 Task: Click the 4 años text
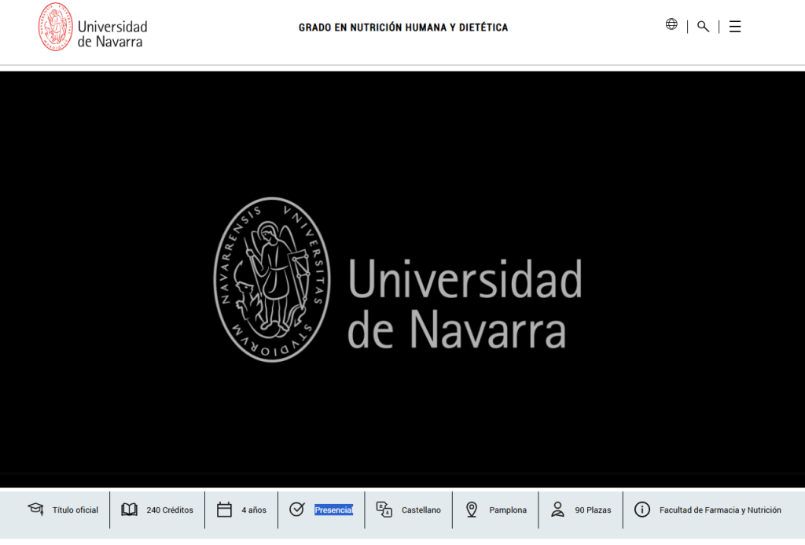(x=254, y=510)
